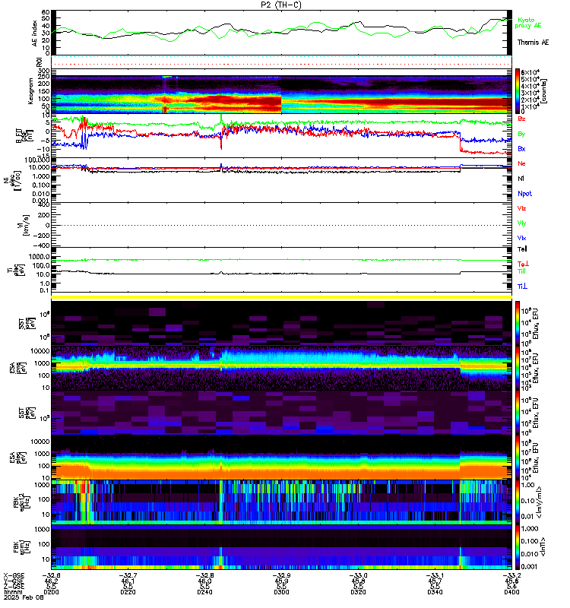This screenshot has width=570, height=608.
Task: Click the plot title "P2 (TH-C)"
Action: click(280, 5)
